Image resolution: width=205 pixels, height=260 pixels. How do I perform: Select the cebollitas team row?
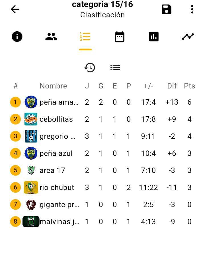102,119
